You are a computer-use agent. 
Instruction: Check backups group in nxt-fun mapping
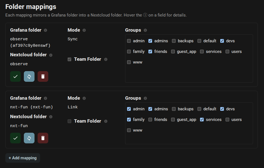(174, 109)
